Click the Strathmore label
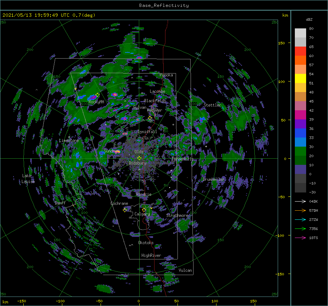Image resolution: width=328 pixels, height=306 pixels. pos(177,215)
